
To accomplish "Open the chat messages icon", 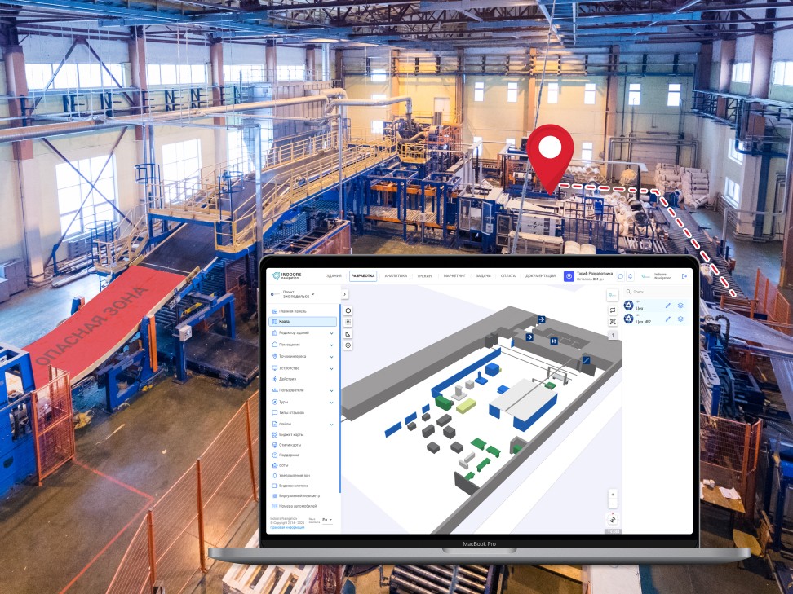I will point(620,276).
